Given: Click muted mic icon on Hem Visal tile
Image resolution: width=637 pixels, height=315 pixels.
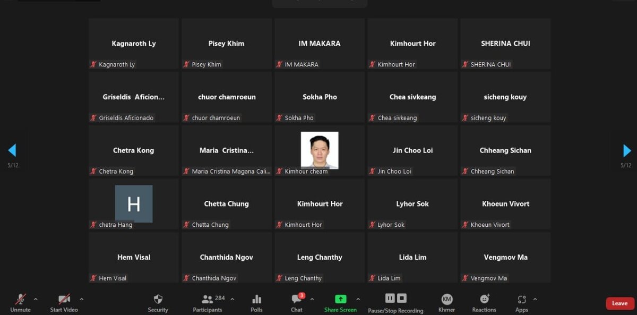Looking at the screenshot, I should pos(93,278).
